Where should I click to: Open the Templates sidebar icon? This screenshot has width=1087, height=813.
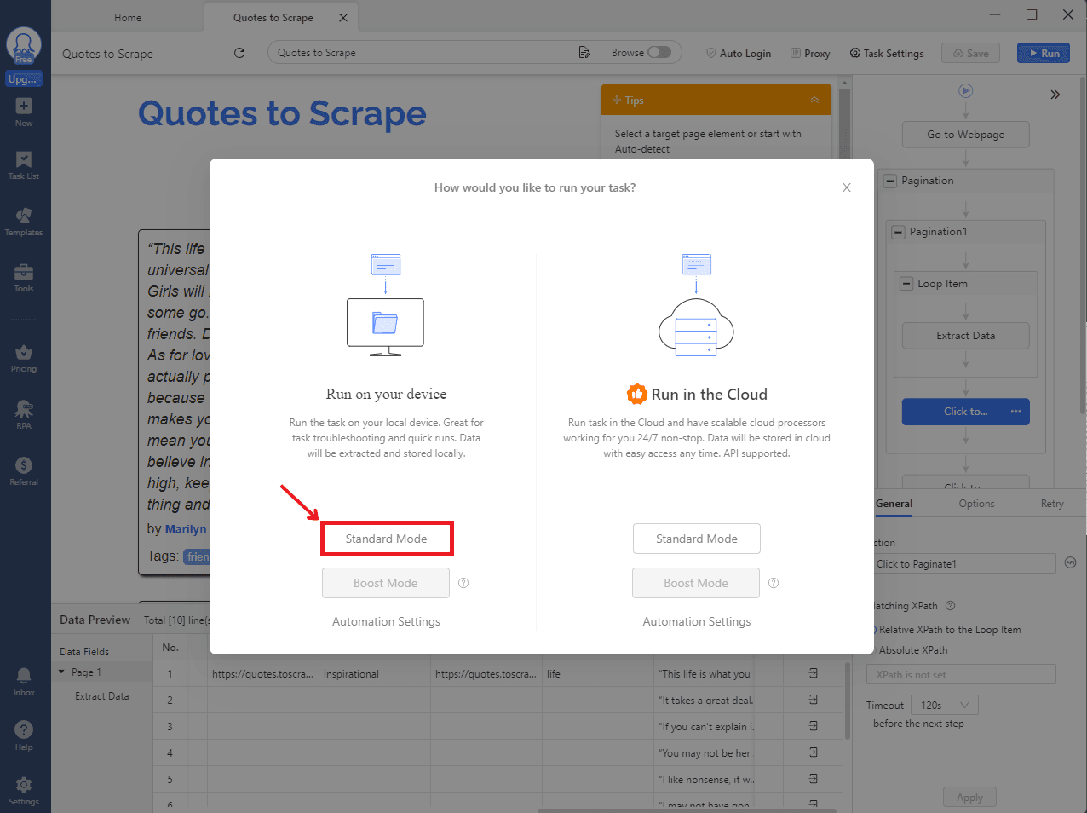[x=24, y=221]
